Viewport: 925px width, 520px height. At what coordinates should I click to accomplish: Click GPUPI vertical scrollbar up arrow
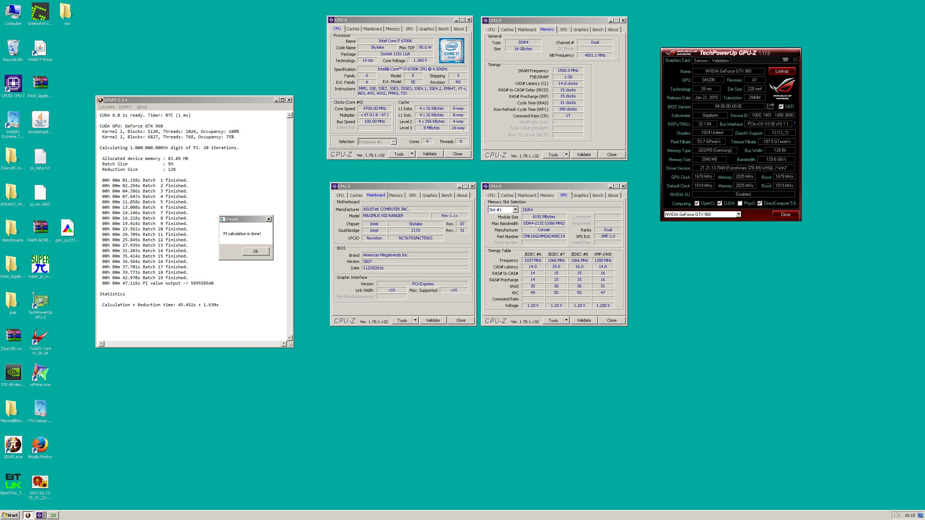click(x=289, y=115)
